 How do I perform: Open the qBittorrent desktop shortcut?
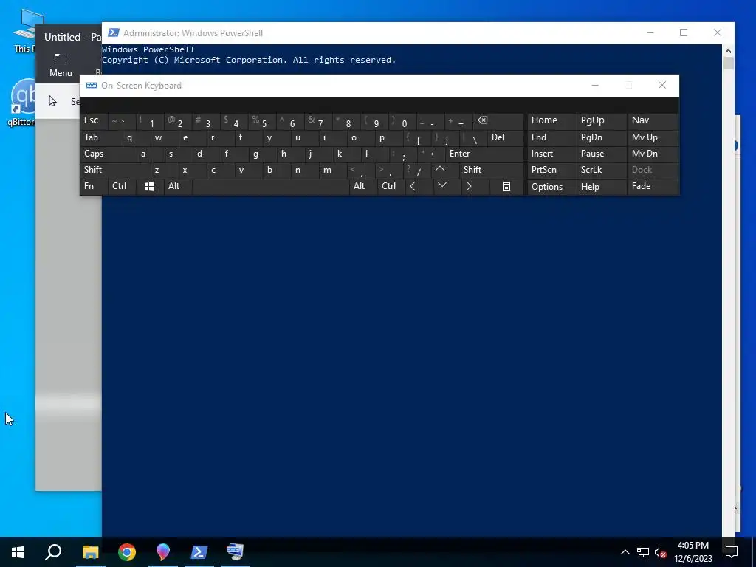[x=23, y=103]
